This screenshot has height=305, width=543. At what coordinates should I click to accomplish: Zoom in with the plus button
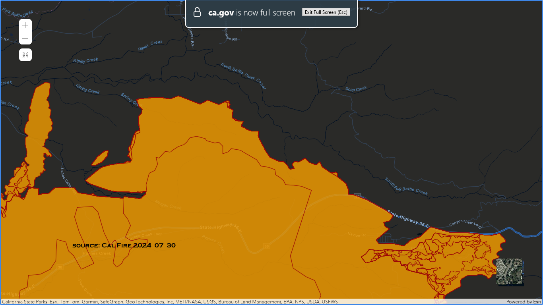tap(25, 25)
